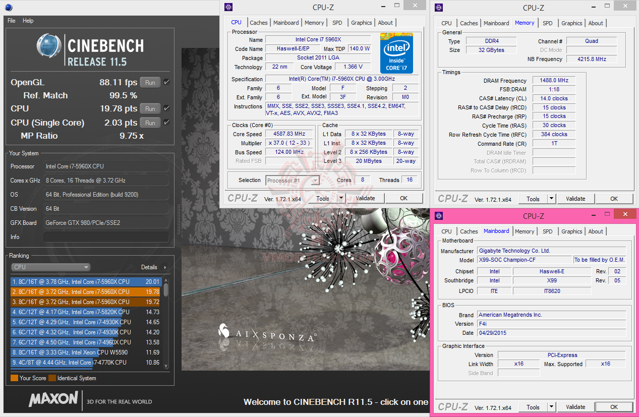Click the brown Identical System legend swatch

point(52,378)
